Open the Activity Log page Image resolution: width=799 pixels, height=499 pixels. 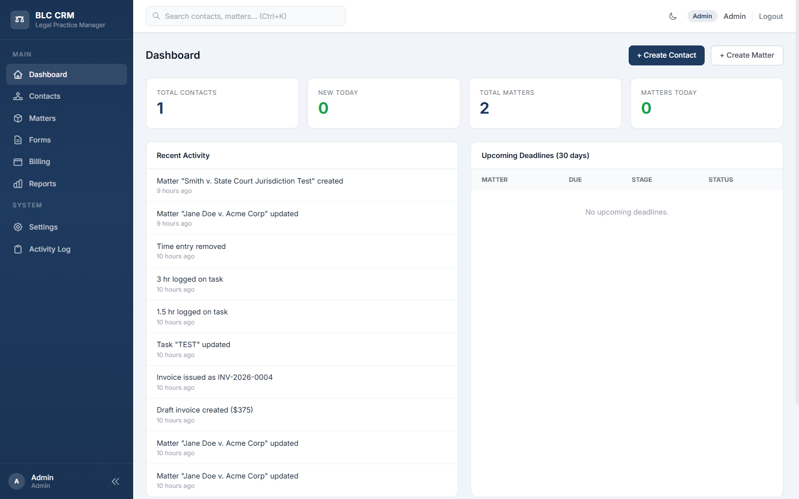(67, 249)
